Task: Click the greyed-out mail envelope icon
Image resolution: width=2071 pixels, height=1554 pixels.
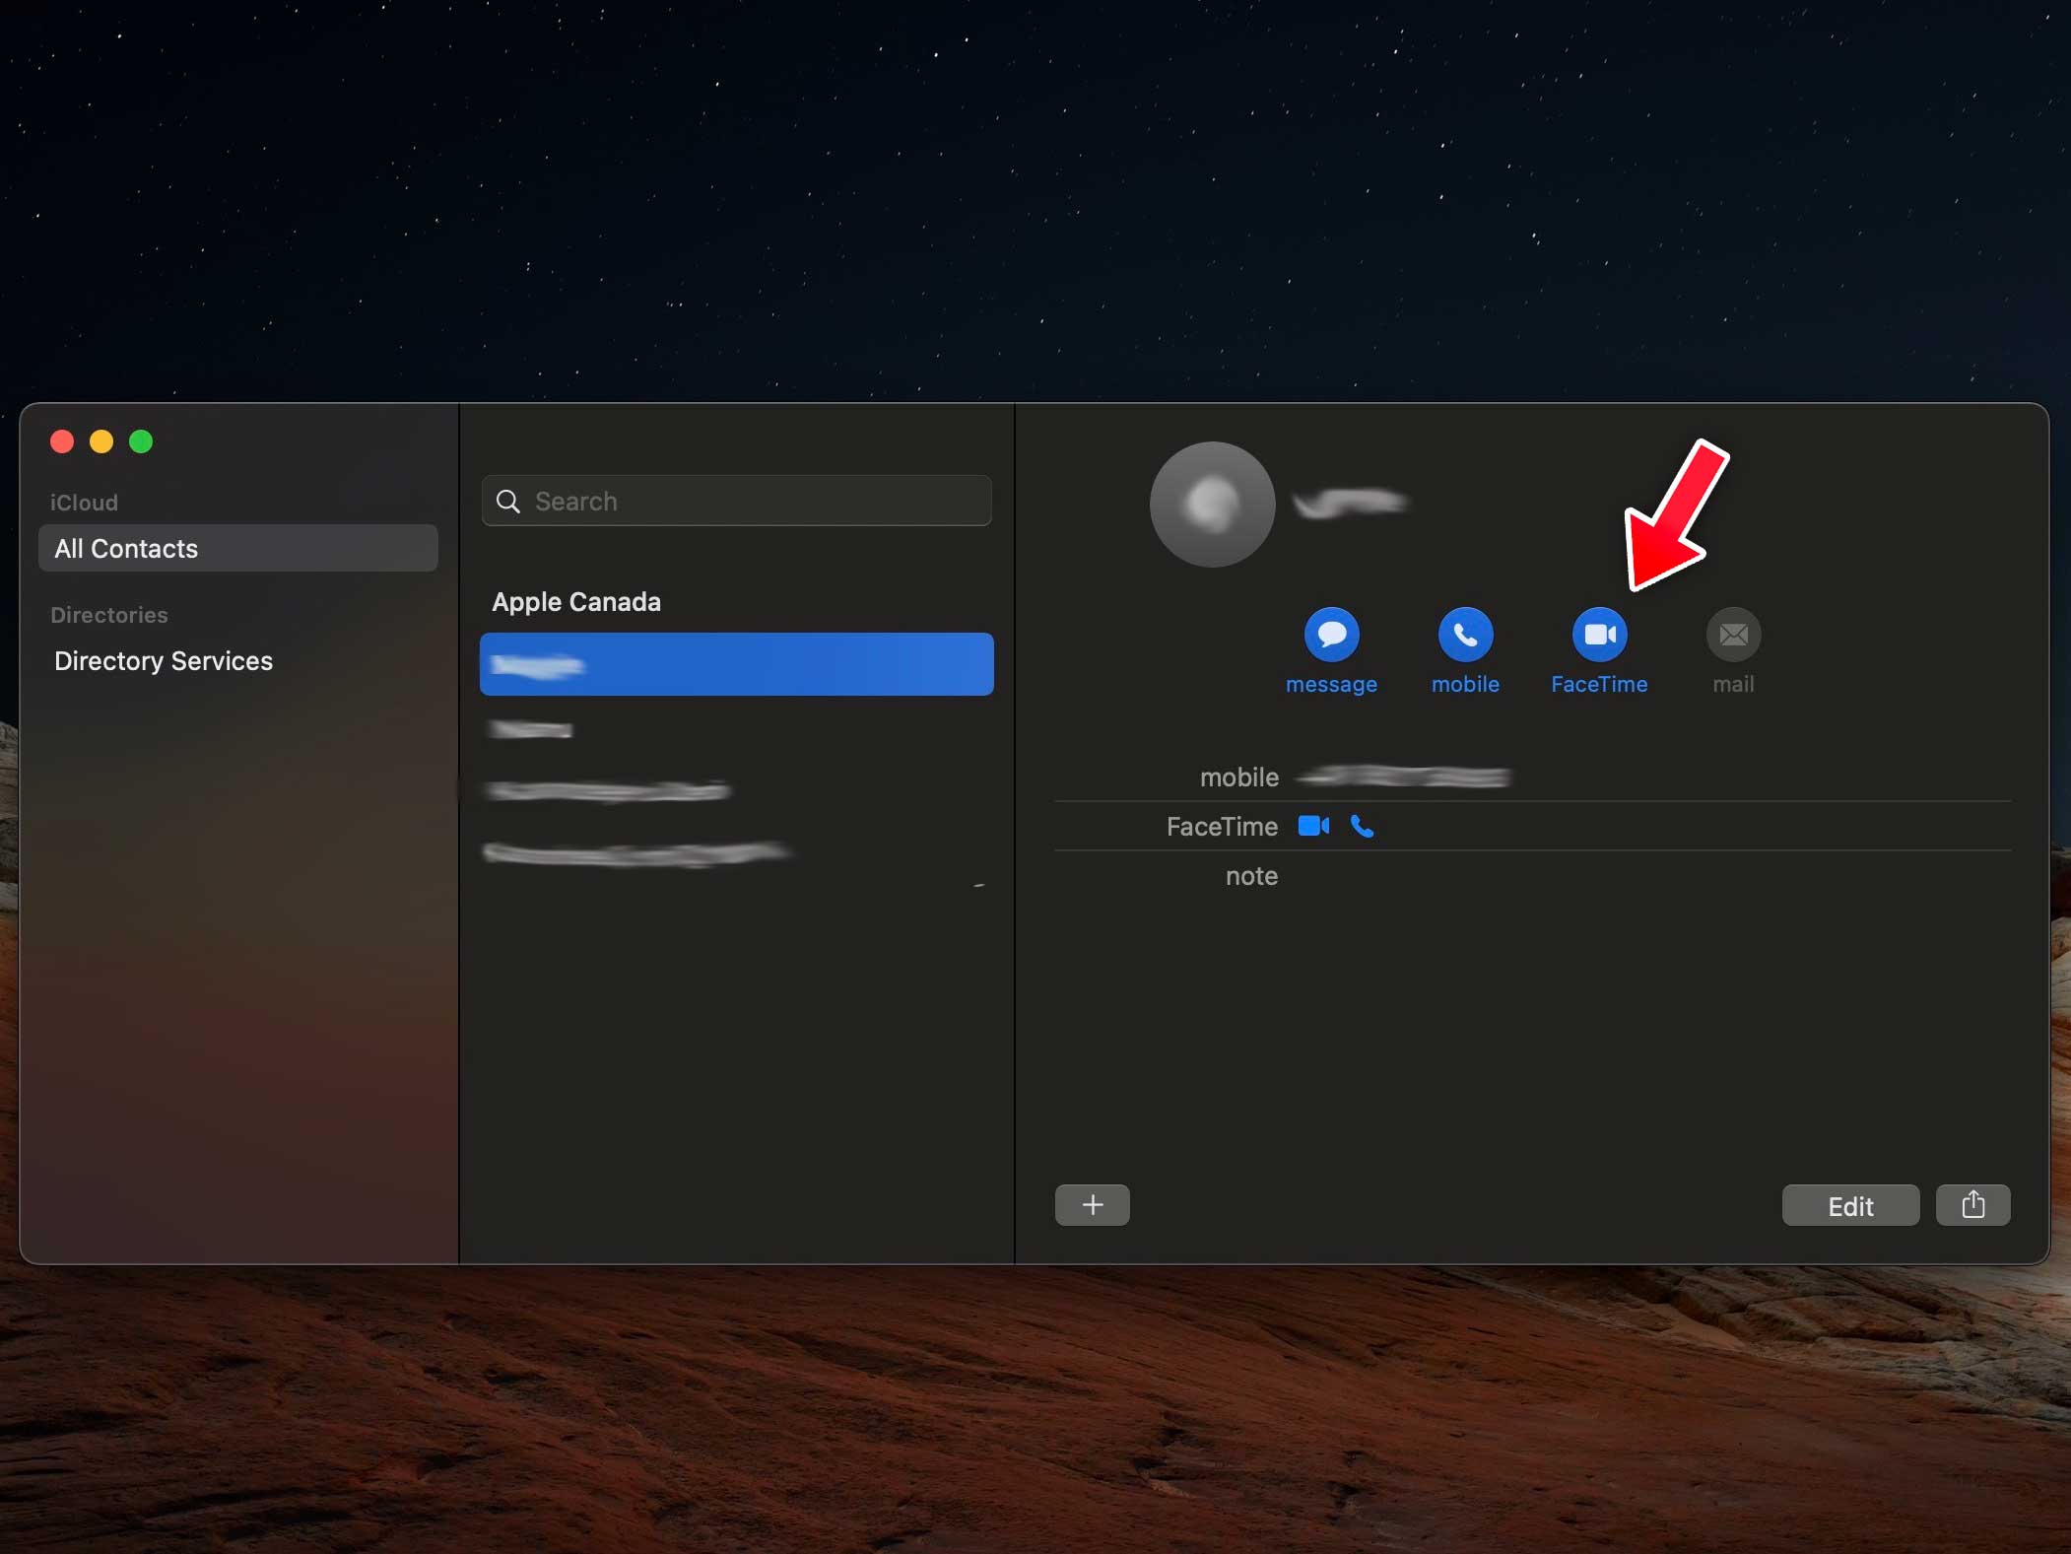Action: click(1733, 635)
